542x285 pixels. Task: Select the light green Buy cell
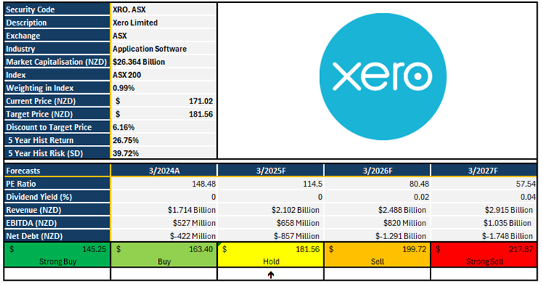click(x=164, y=255)
